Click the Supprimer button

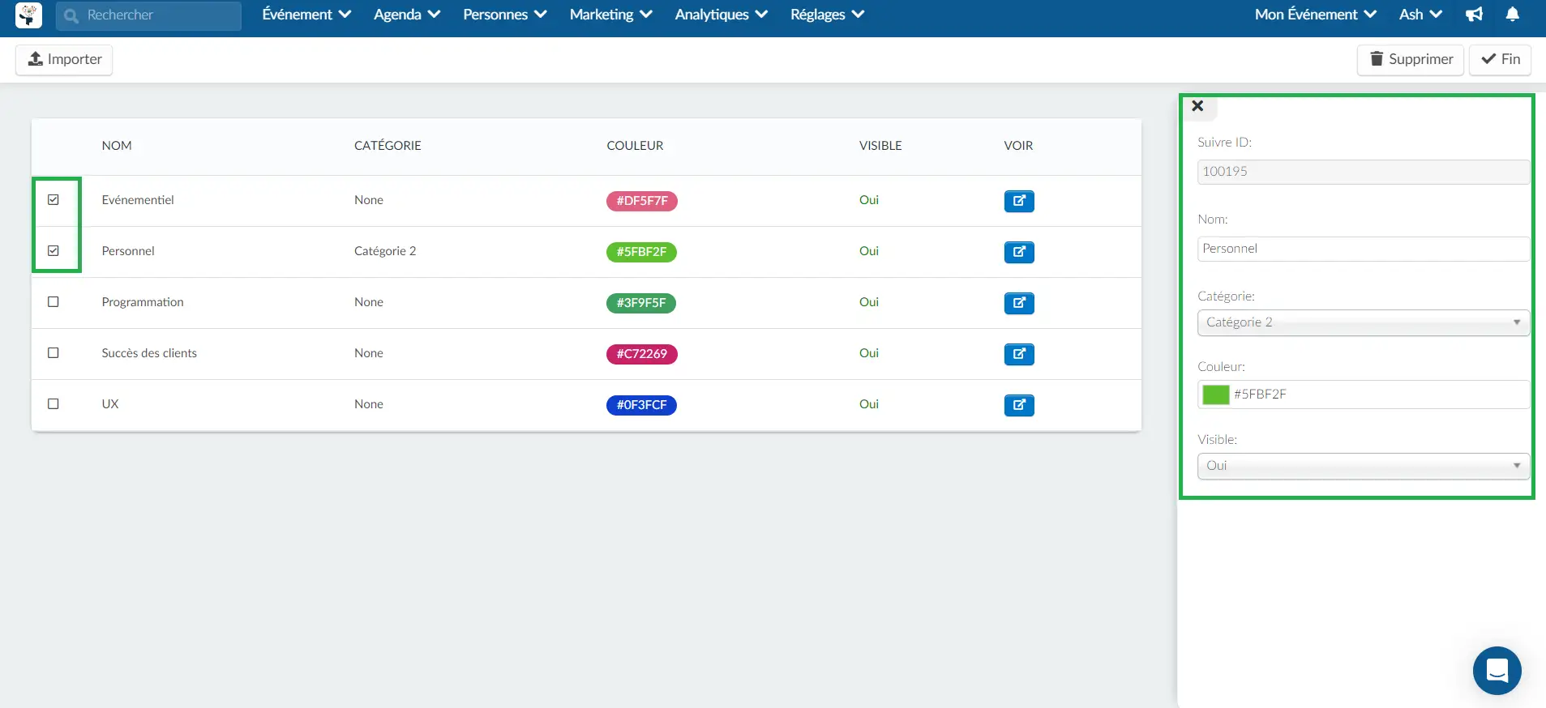coord(1411,59)
